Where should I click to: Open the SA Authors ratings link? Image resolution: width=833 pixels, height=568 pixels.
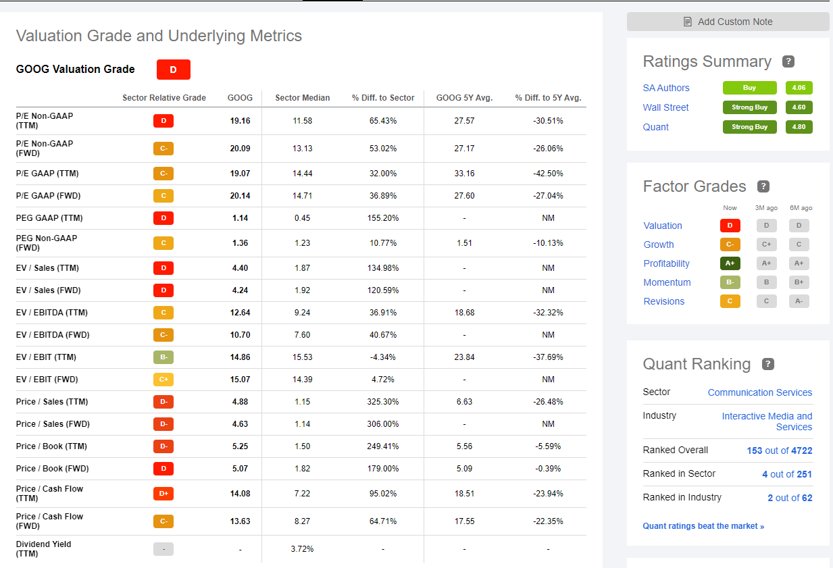click(x=666, y=88)
